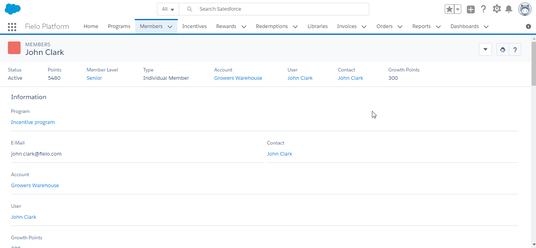Screen dimensions: 536x248
Task: Click the Points value 5480
Action: click(54, 78)
